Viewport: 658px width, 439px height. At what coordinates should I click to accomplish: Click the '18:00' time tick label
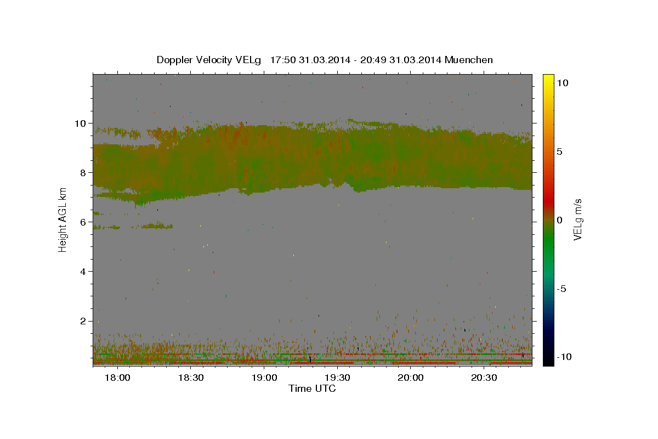pyautogui.click(x=117, y=378)
